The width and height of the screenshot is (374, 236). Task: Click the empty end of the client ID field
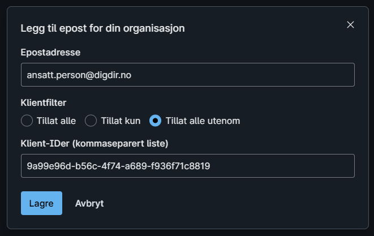(x=294, y=166)
